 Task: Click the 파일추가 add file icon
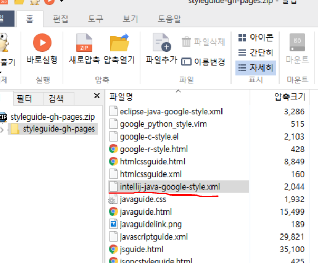(x=161, y=43)
